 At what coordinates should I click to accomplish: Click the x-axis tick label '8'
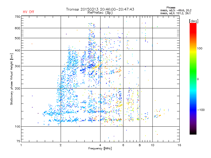point(140,145)
